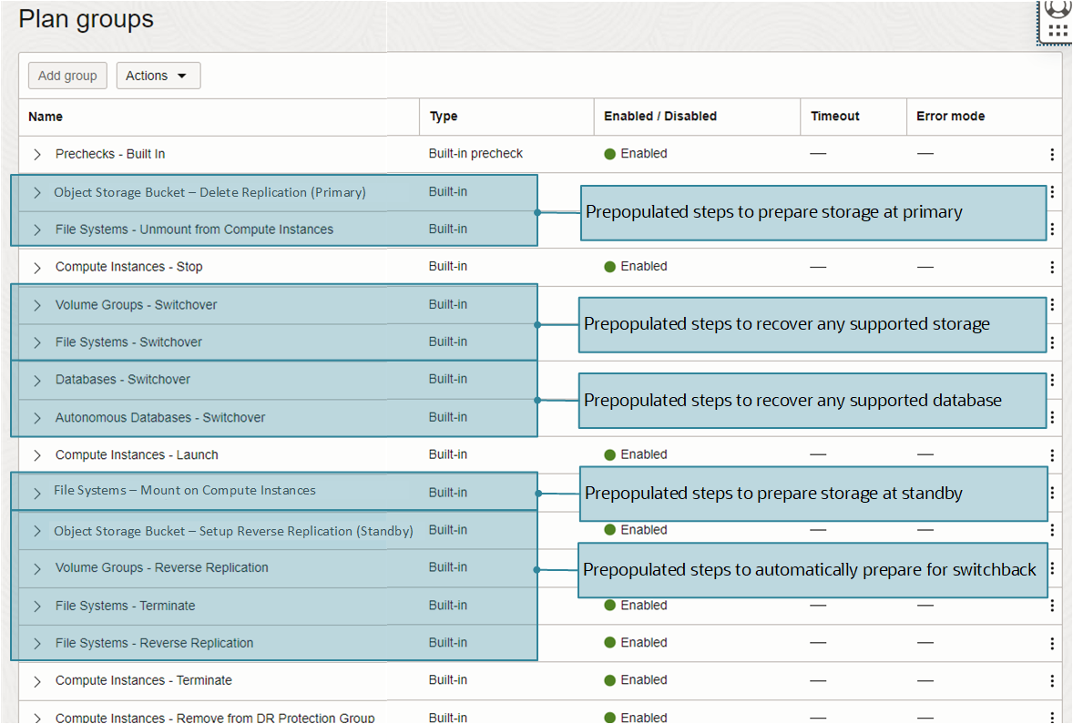Expand the Databases - Switchover plan group
1073x724 pixels.
(x=36, y=379)
